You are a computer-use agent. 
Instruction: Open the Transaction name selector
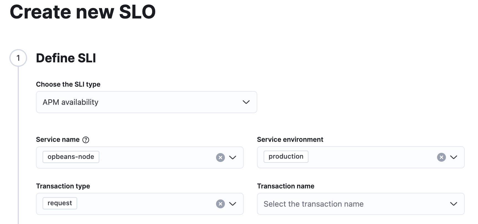click(x=454, y=204)
